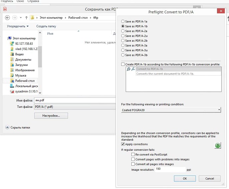229x189 pixels.
Task: Open the Справка menu
Action: (x=33, y=1)
